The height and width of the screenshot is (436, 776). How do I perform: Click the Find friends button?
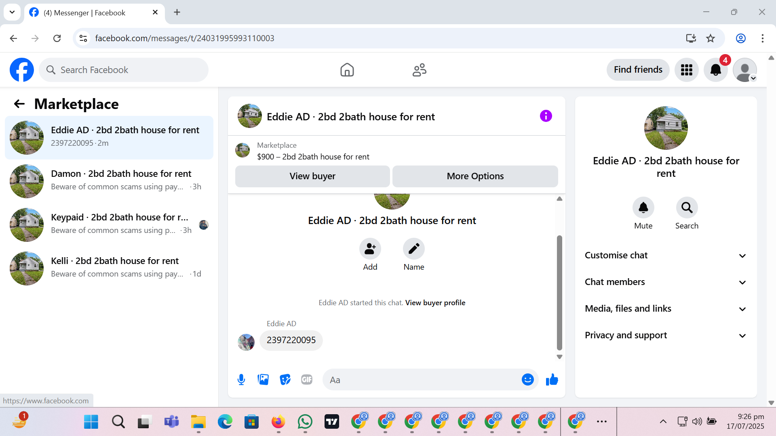pos(638,70)
